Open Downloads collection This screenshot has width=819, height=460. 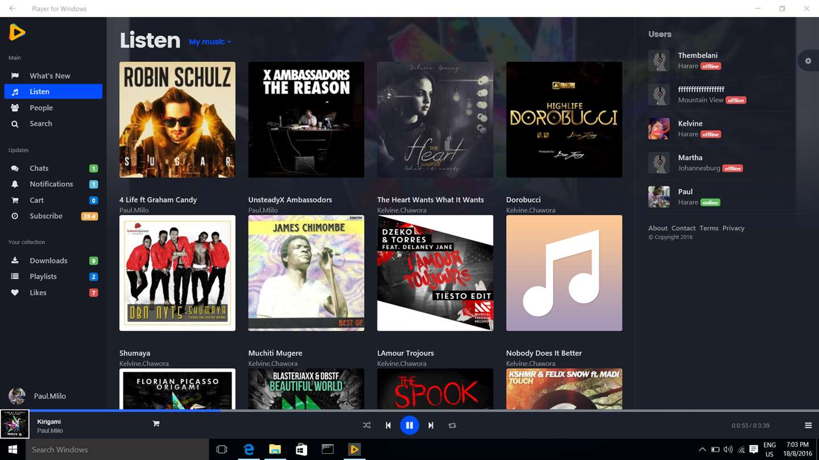point(53,261)
